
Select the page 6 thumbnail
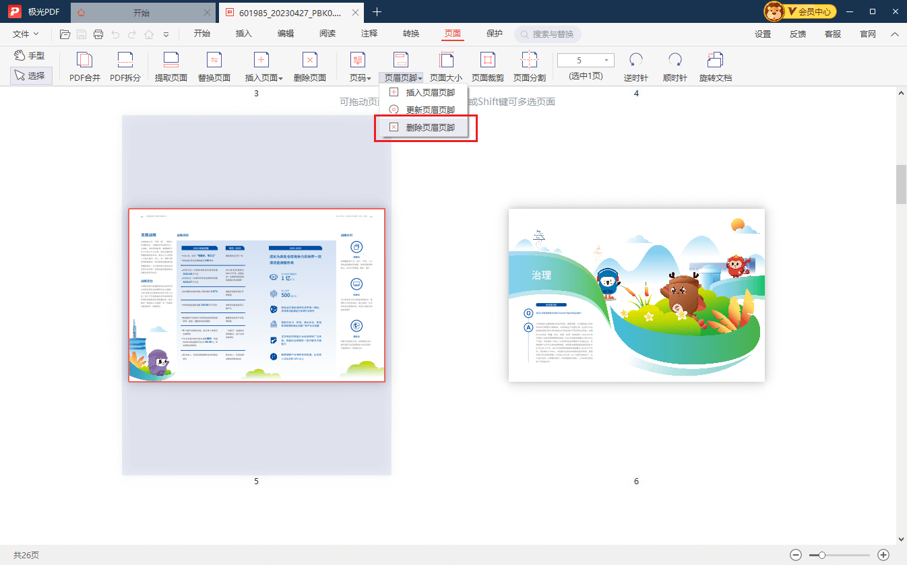tap(636, 295)
